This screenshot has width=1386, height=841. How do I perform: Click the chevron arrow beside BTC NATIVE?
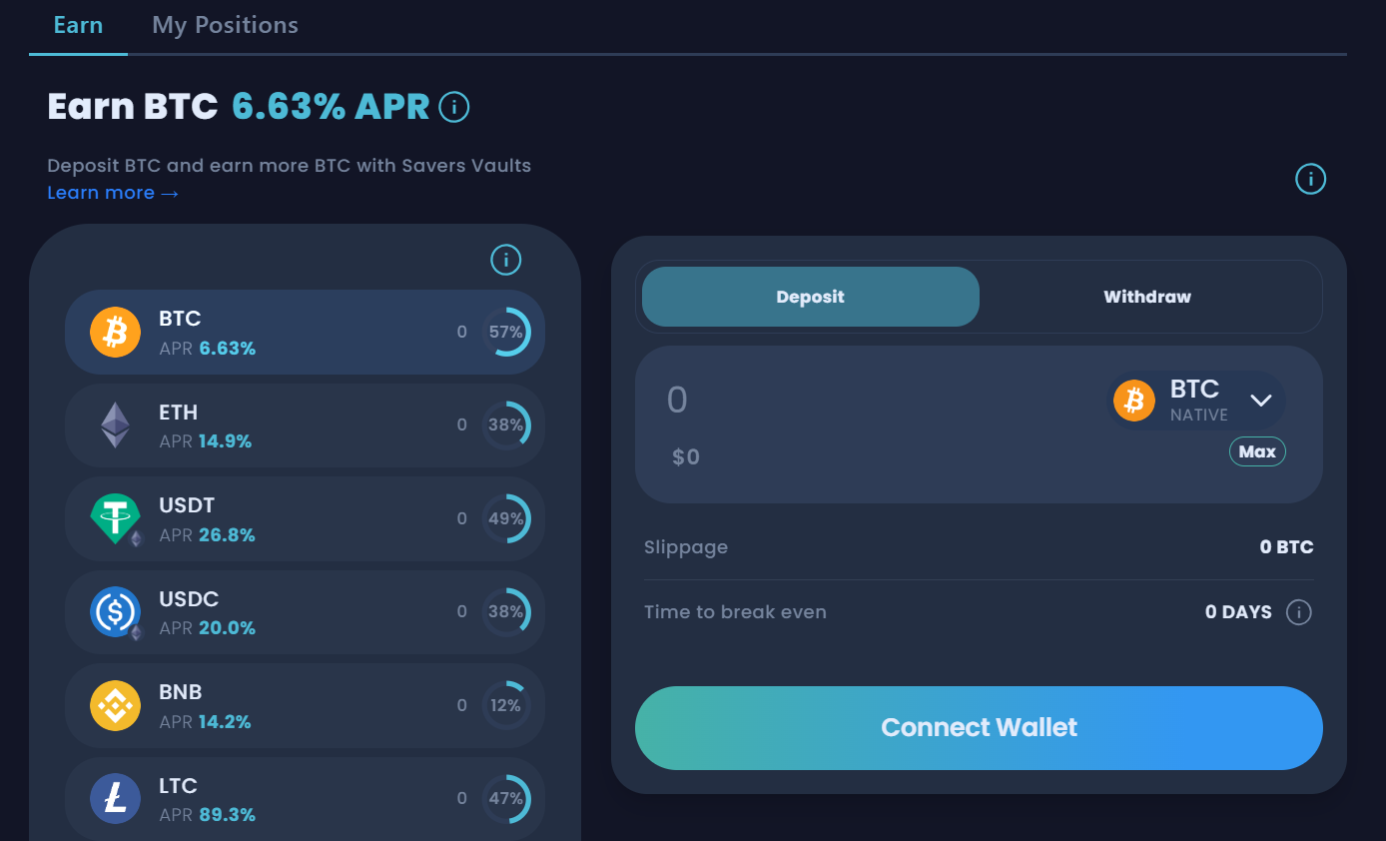click(1261, 401)
